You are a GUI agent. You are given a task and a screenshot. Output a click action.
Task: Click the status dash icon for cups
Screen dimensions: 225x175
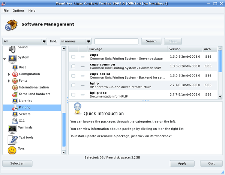[82, 57]
